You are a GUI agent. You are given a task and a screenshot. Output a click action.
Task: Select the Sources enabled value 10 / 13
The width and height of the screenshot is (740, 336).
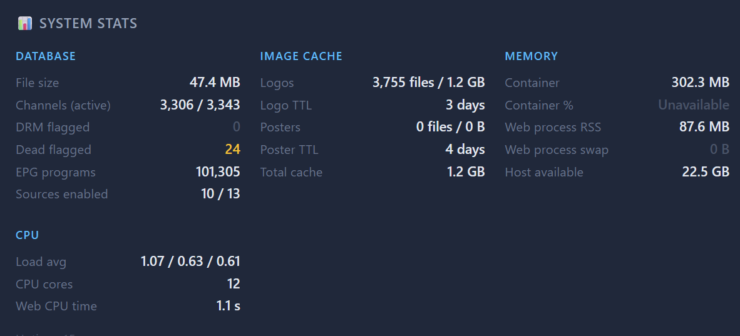coord(220,194)
